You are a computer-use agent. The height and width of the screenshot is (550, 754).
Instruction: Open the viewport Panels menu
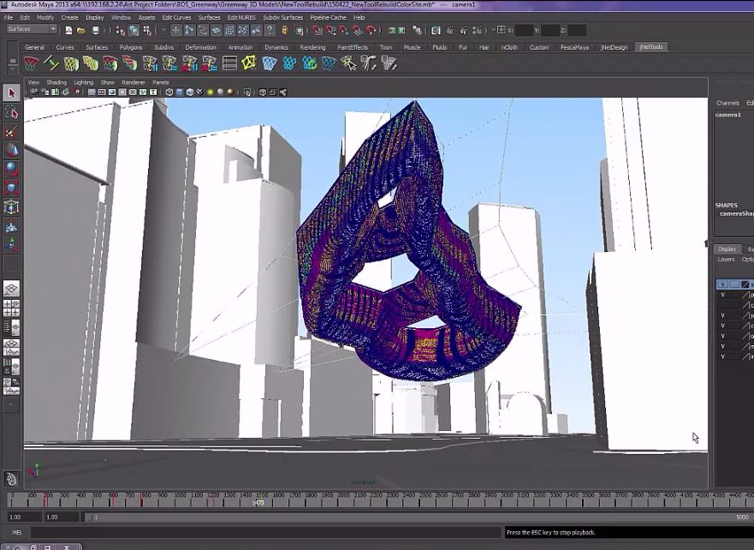(160, 82)
